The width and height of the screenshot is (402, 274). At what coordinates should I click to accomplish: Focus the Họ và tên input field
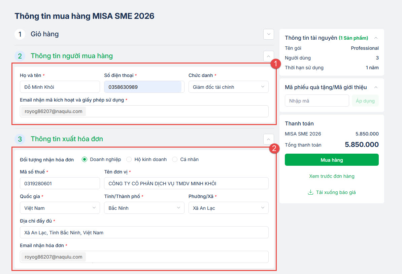(60, 87)
